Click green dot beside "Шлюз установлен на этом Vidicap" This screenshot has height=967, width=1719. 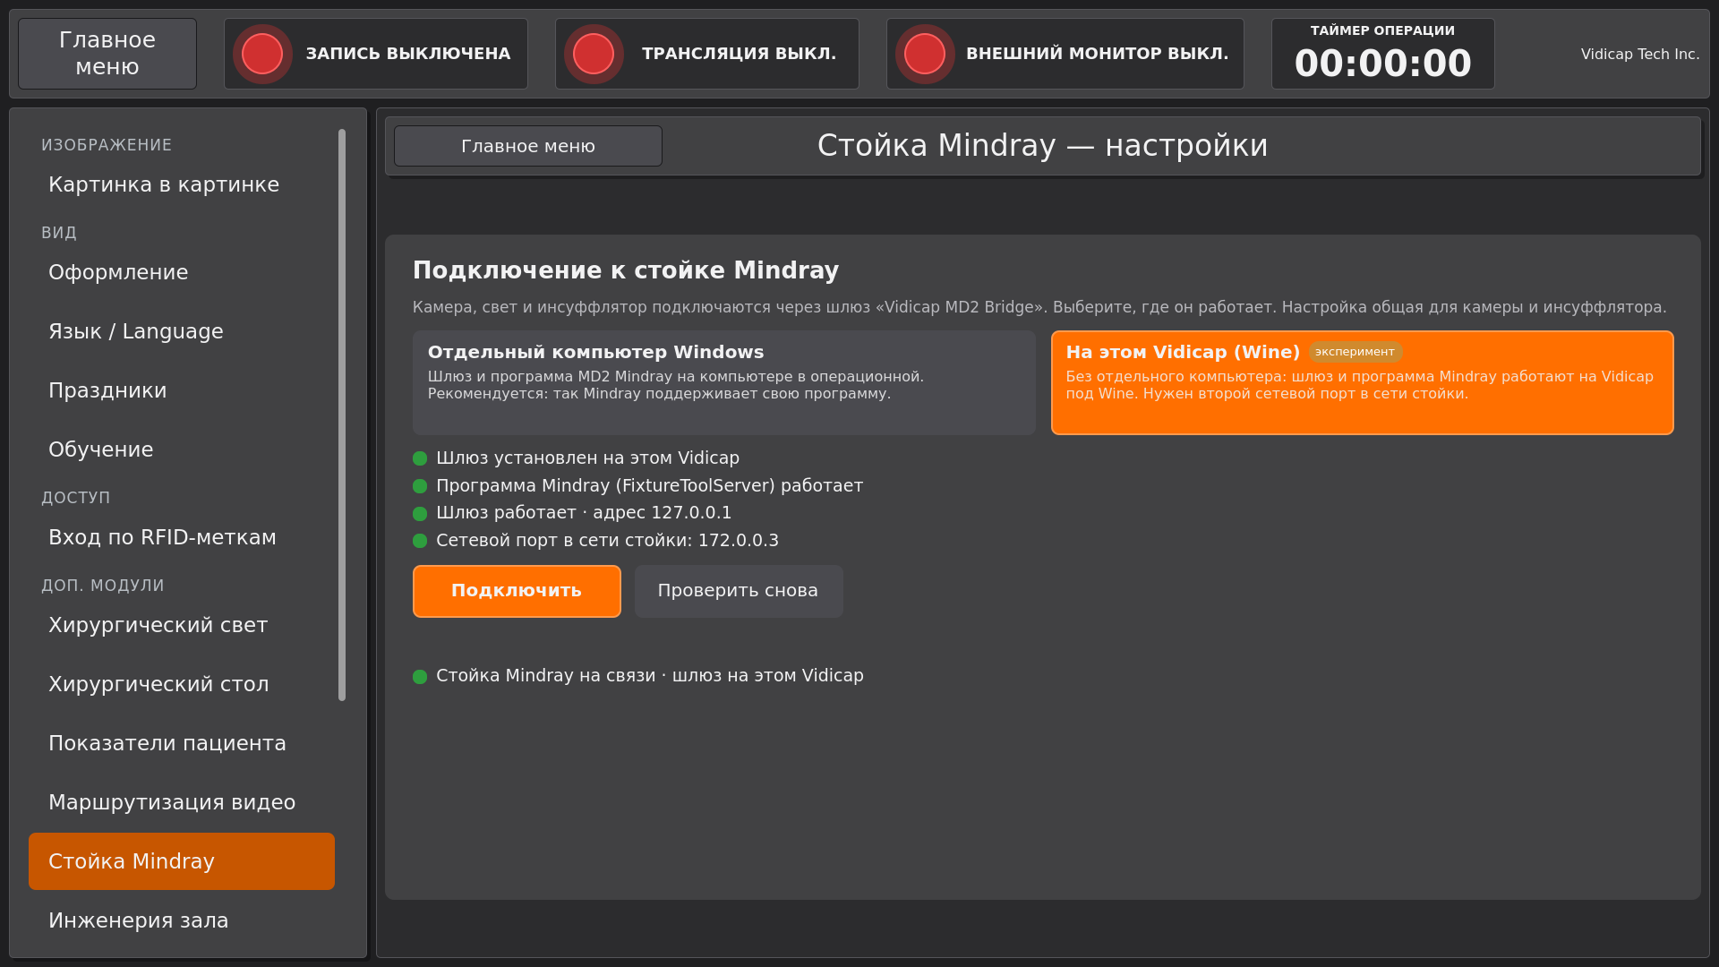coord(420,458)
